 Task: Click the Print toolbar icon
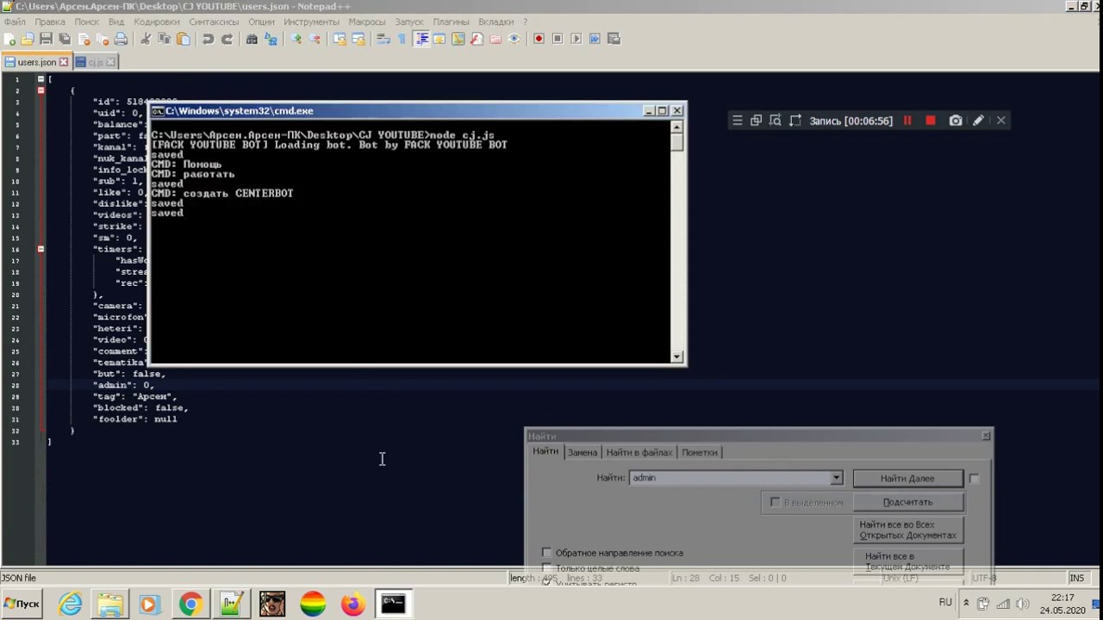(121, 39)
